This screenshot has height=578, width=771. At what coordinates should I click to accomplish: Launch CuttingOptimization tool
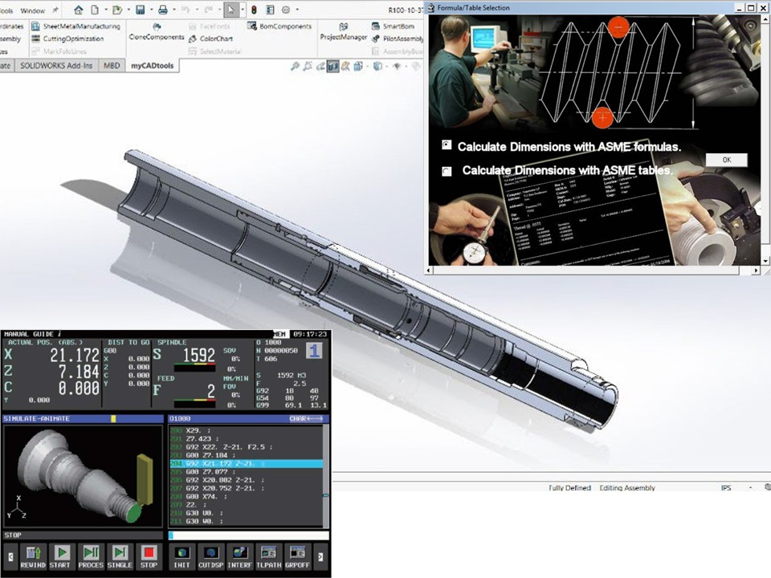click(x=67, y=39)
